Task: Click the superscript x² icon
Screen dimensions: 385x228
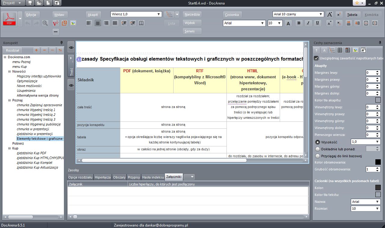Action: (x=339, y=14)
